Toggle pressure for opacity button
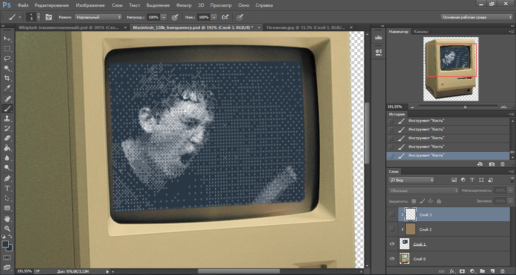Screen dimensions: 516x275 pyautogui.click(x=175, y=17)
